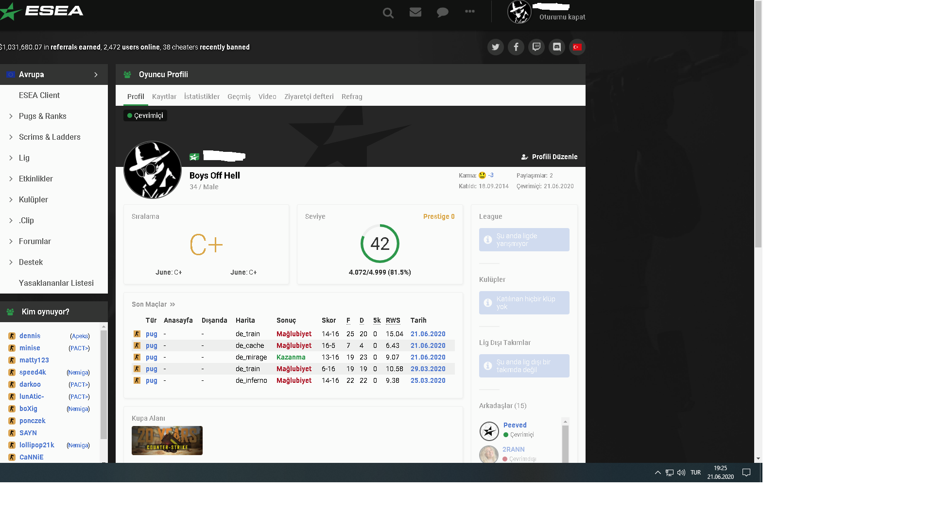Click the page vertical scrollbar thumb
This screenshot has height=524, width=933.
coord(758,124)
